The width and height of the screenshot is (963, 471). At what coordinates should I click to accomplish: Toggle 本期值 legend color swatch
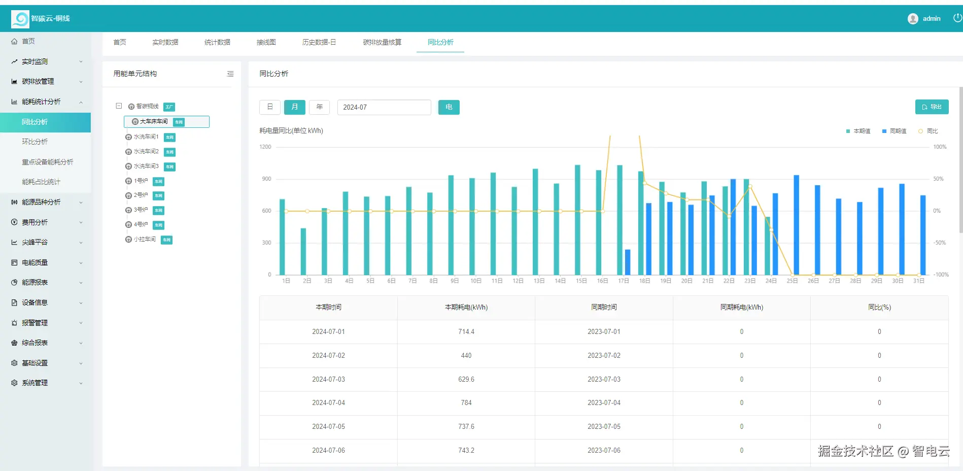pos(848,131)
